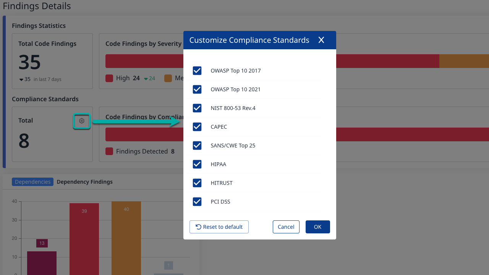Click the bar labeled 13 in chart
The width and height of the screenshot is (489, 275).
[x=42, y=263]
